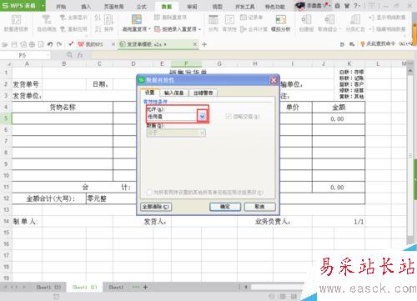This screenshot has width=417, height=301.
Task: Toggle Ignore Blank (忽略空值) checkbox
Action: tap(229, 117)
